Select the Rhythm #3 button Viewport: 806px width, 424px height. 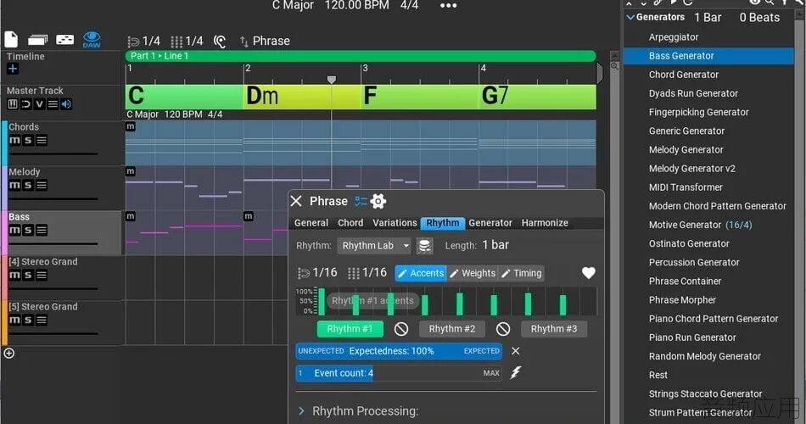coord(554,329)
